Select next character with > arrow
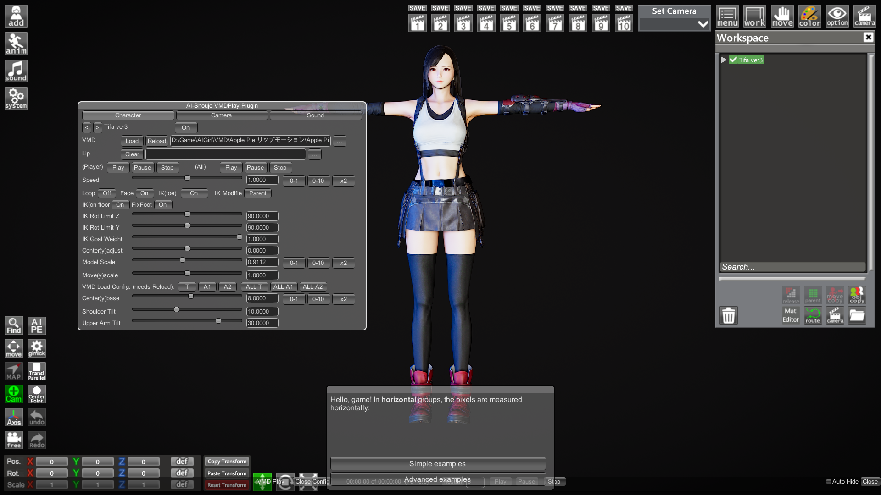This screenshot has height=495, width=881. (97, 127)
